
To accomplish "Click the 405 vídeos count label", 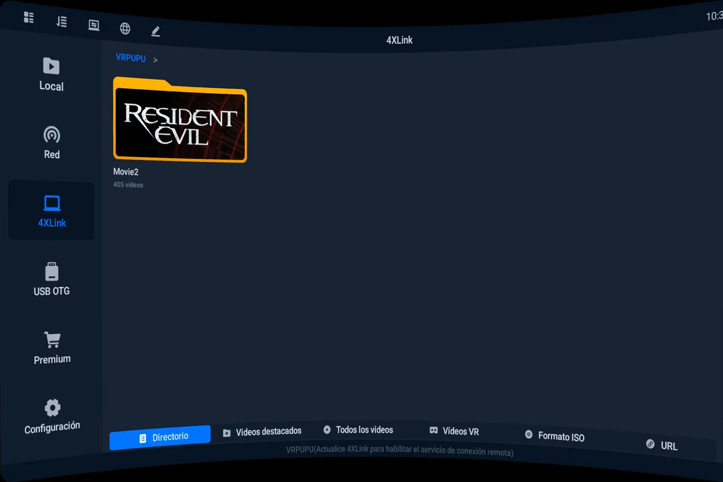I will tap(128, 185).
